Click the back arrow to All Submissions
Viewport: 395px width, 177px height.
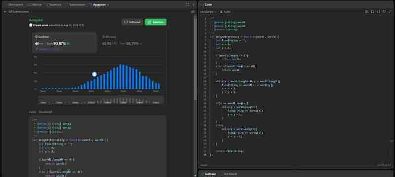(x=5, y=12)
